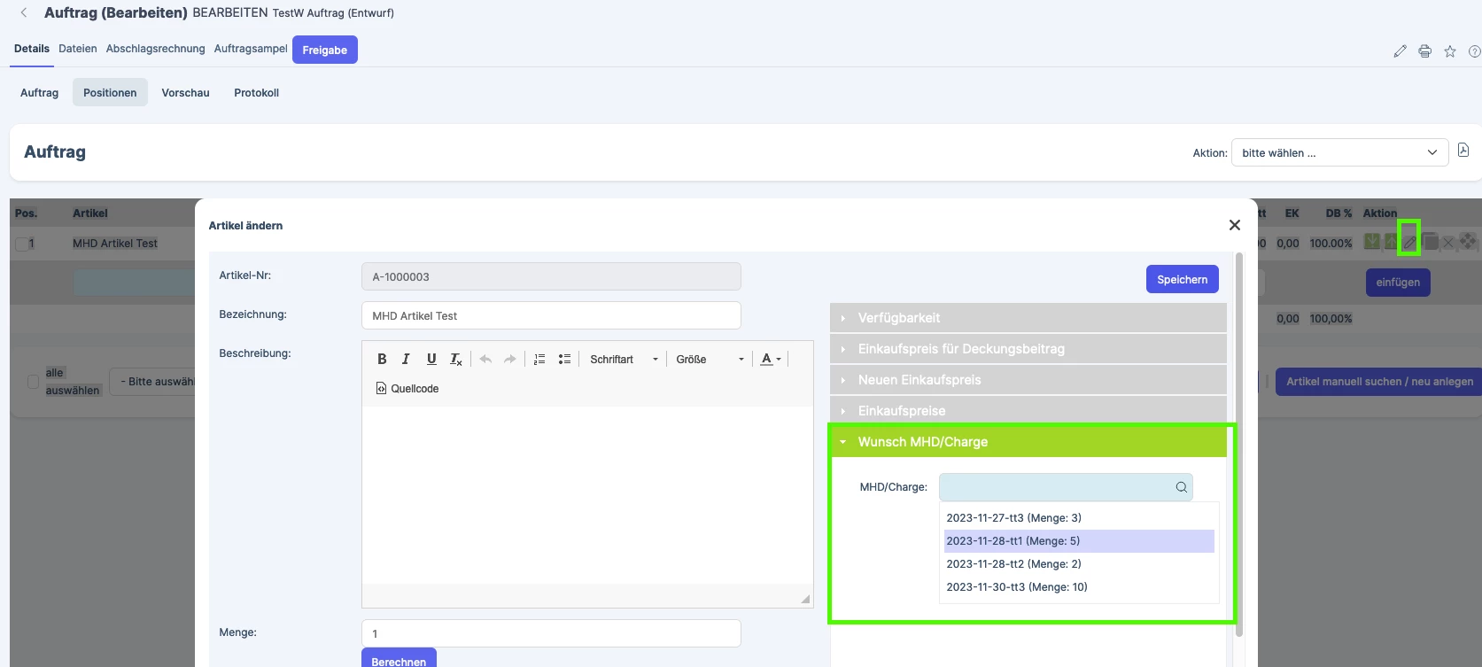Toggle bold formatting in Beschreibung editor
1482x667 pixels.
382,359
